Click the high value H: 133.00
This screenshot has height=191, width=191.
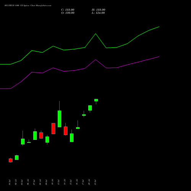point(99,10)
